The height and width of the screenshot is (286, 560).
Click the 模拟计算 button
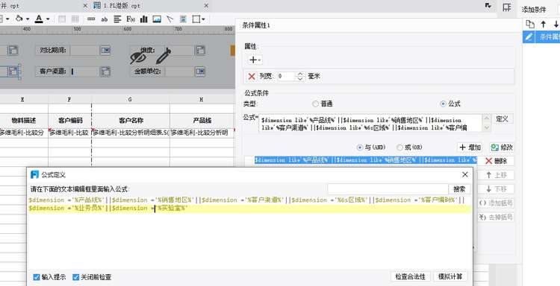point(450,276)
